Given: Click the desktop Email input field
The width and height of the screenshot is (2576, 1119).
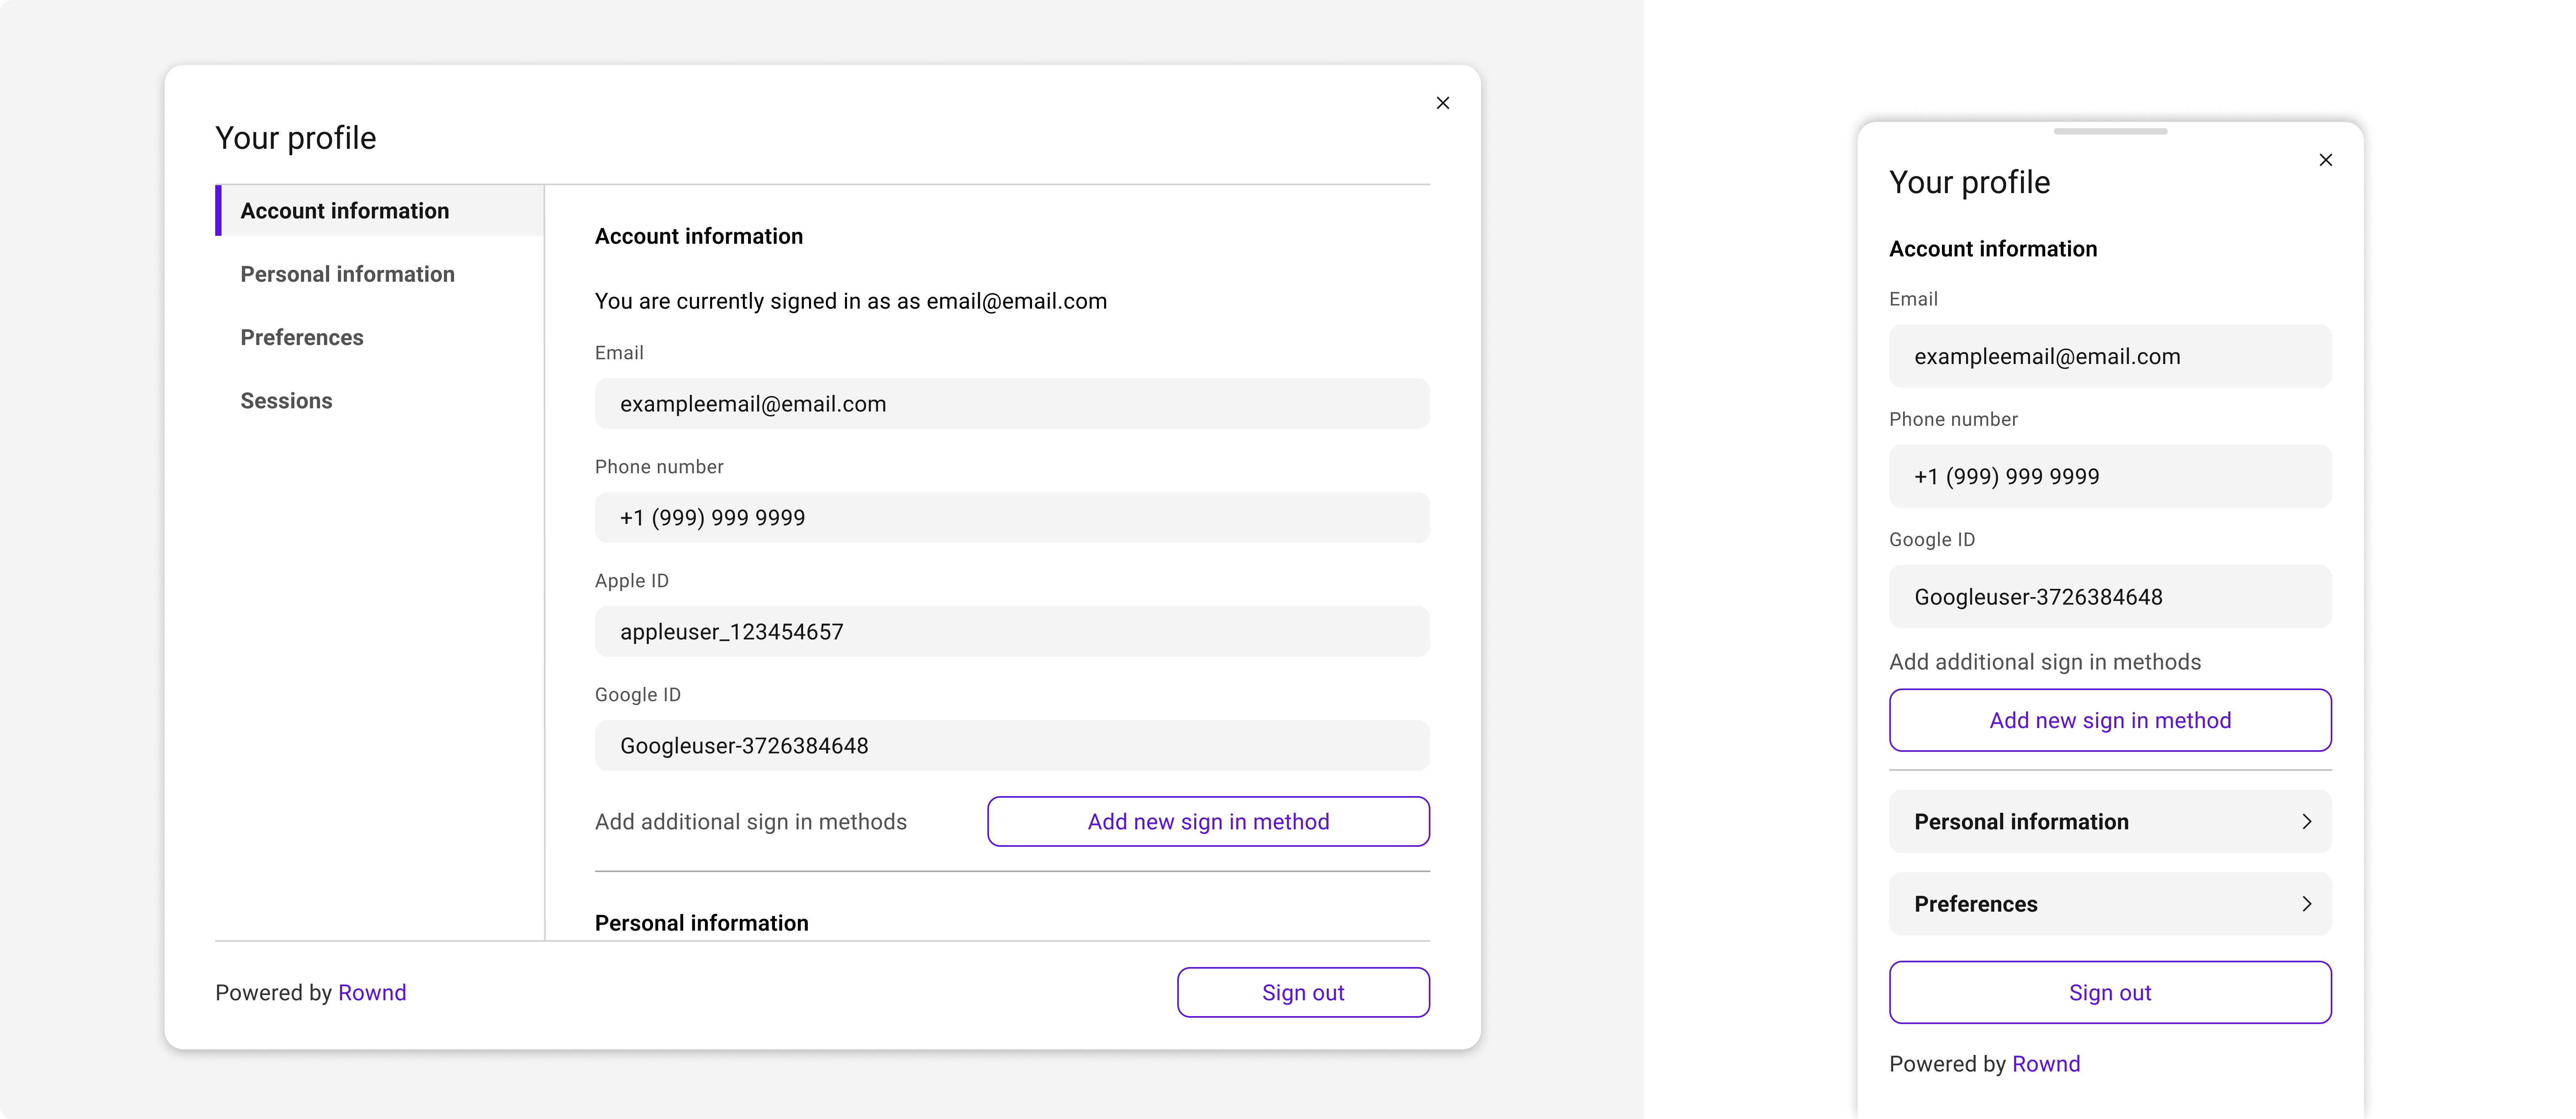Looking at the screenshot, I should click(x=1012, y=404).
